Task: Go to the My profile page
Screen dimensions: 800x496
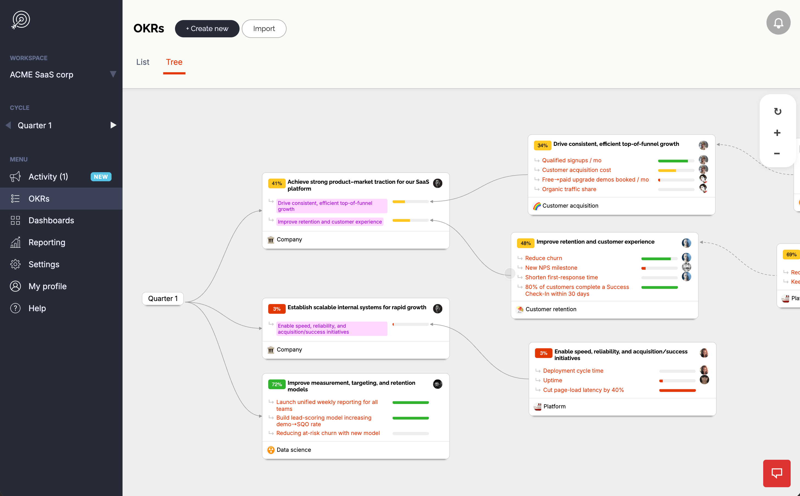Action: click(x=48, y=286)
